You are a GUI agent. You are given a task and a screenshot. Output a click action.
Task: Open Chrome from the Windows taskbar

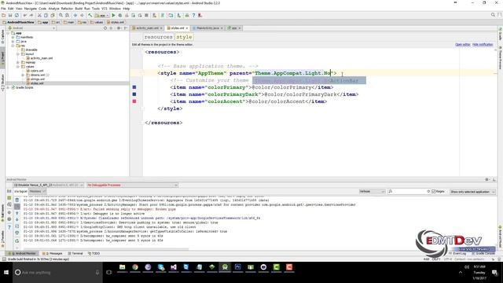coord(135,267)
